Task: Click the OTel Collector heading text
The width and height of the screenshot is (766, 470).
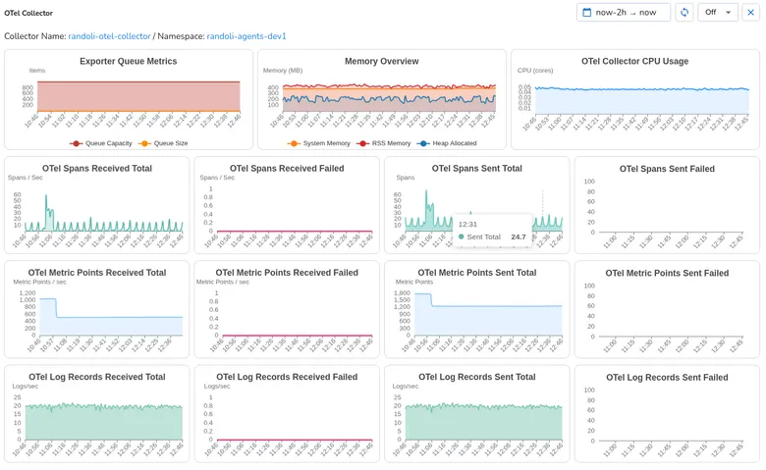Action: coord(28,13)
